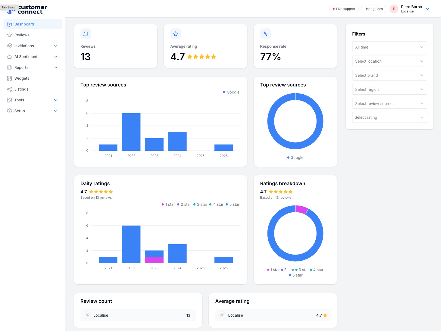The width and height of the screenshot is (441, 331).
Task: Expand the Reports submenu chevron
Action: (x=56, y=68)
